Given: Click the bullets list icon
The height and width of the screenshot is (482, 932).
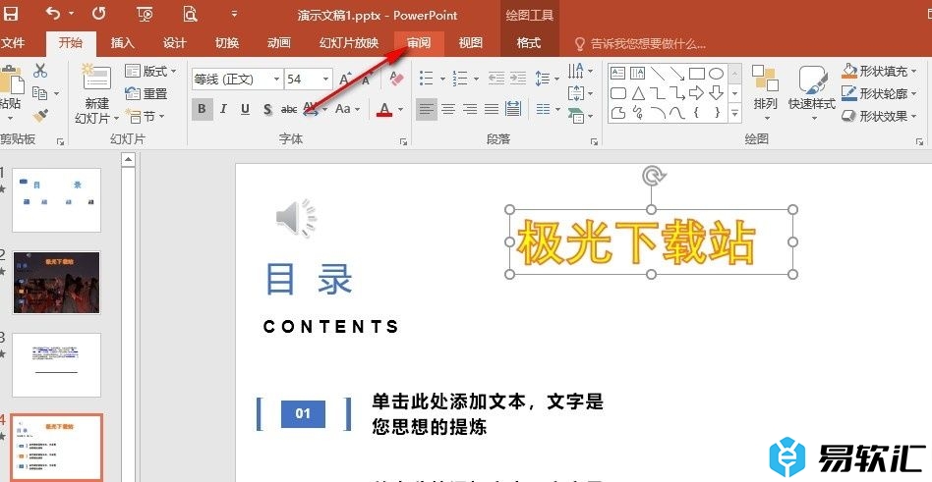Looking at the screenshot, I should [426, 79].
